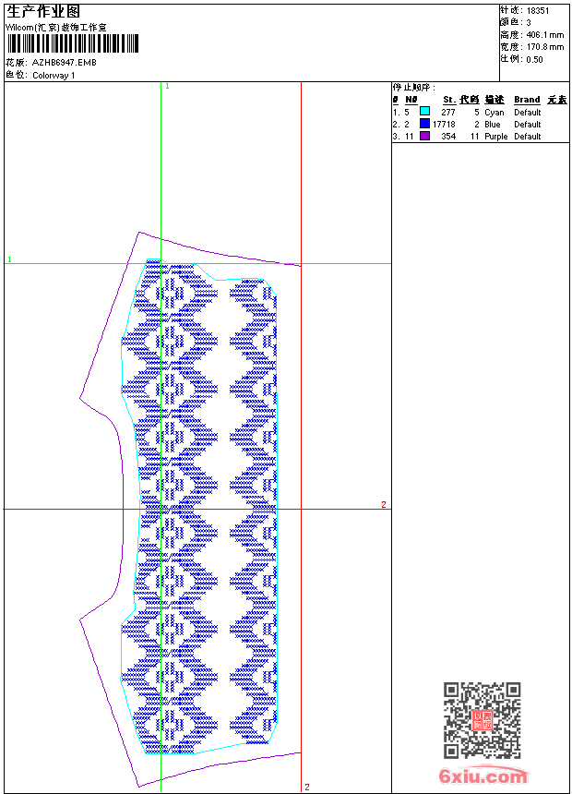The image size is (572, 794).
Task: Click 'Default' brand in the Purple row
Action: (x=528, y=137)
